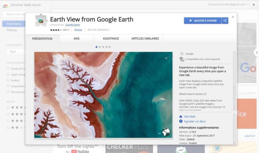Click the share icon next to Ajouter à Chrome
This screenshot has width=259, height=153.
pyautogui.click(x=225, y=21)
